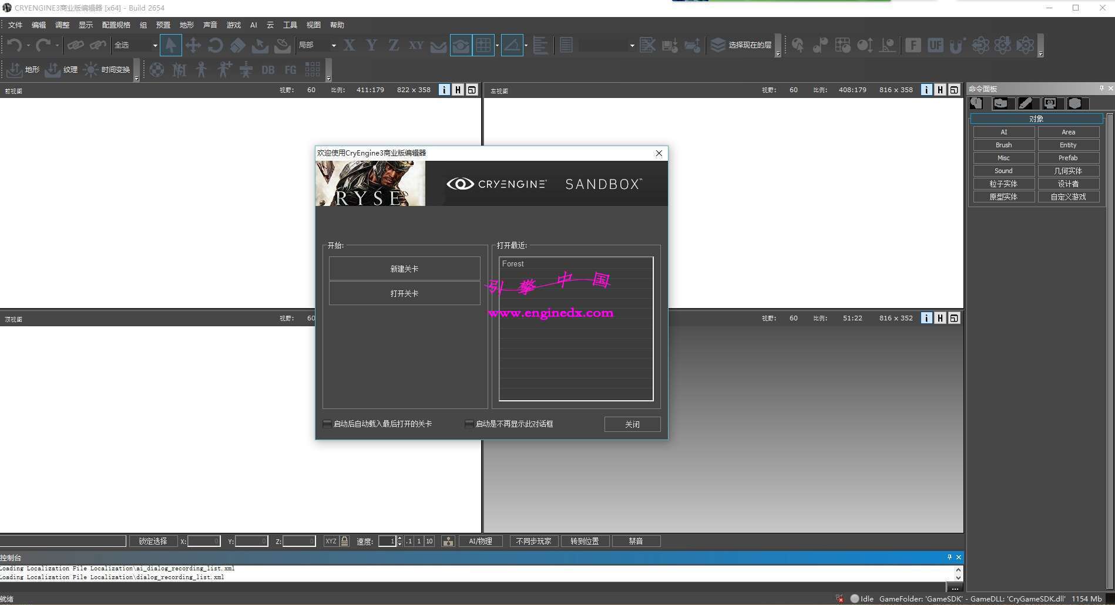Viewport: 1115px width, 605px height.
Task: Expand the redo history dropdown arrow
Action: click(57, 46)
